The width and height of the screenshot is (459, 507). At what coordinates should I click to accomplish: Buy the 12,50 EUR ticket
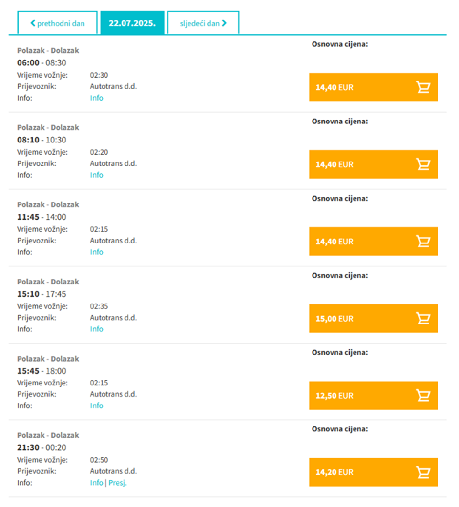pos(373,395)
